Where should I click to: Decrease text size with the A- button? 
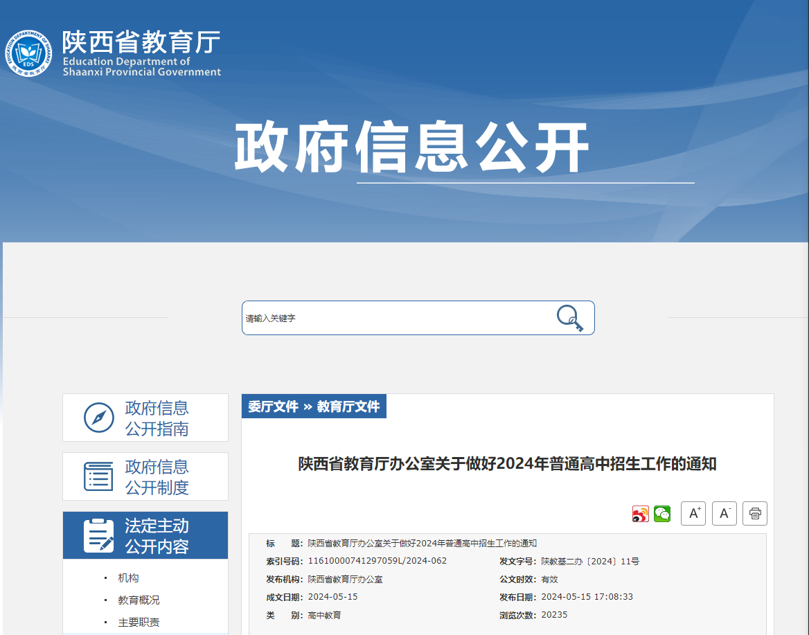point(724,513)
